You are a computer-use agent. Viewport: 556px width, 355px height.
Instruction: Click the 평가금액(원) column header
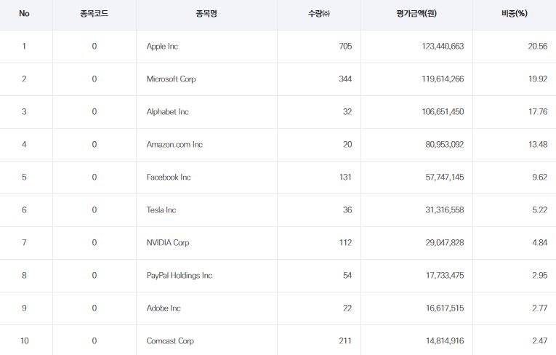click(416, 14)
